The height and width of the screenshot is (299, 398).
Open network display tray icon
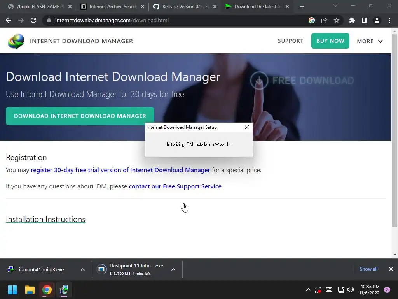[340, 290]
